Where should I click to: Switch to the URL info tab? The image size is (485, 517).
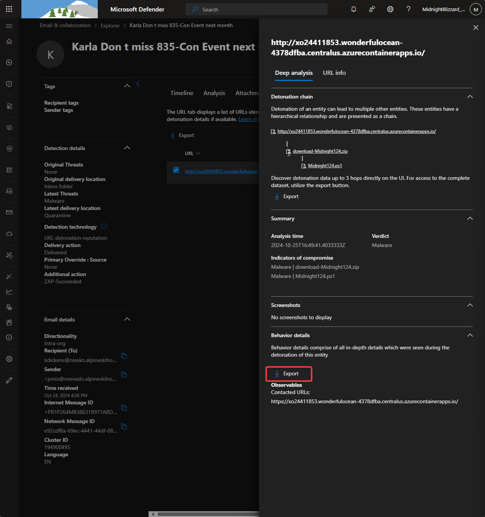click(334, 73)
